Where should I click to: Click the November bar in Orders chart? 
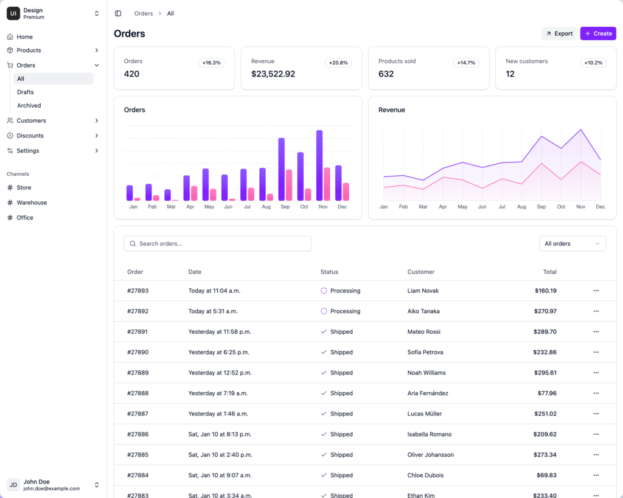pos(319,165)
